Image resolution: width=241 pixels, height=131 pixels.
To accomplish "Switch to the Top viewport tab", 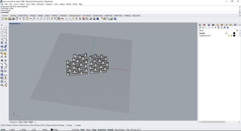I will tap(21, 122).
